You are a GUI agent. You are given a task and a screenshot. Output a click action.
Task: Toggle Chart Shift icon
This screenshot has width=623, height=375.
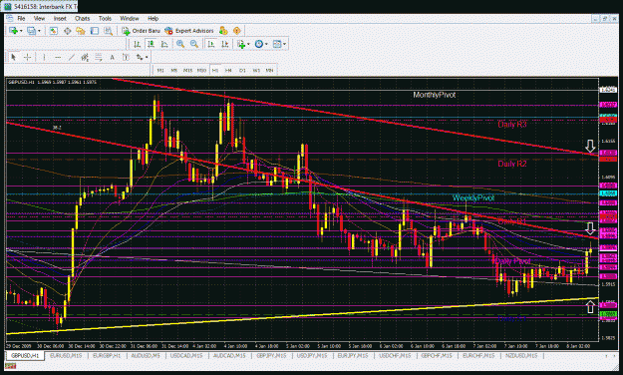pos(225,44)
